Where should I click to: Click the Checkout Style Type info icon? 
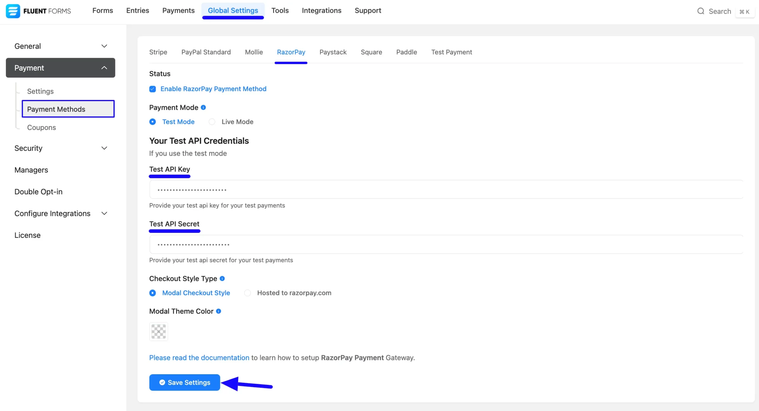(222, 278)
